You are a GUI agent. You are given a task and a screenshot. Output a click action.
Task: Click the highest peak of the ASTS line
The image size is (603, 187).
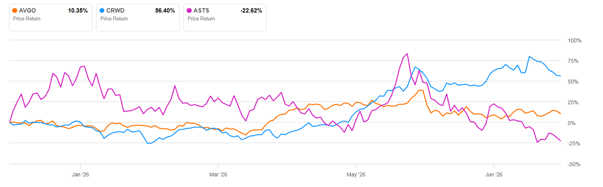point(407,54)
